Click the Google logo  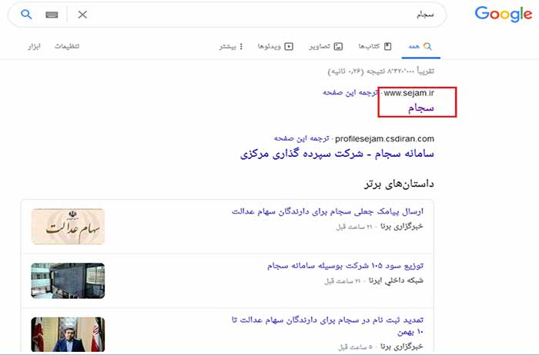504,15
